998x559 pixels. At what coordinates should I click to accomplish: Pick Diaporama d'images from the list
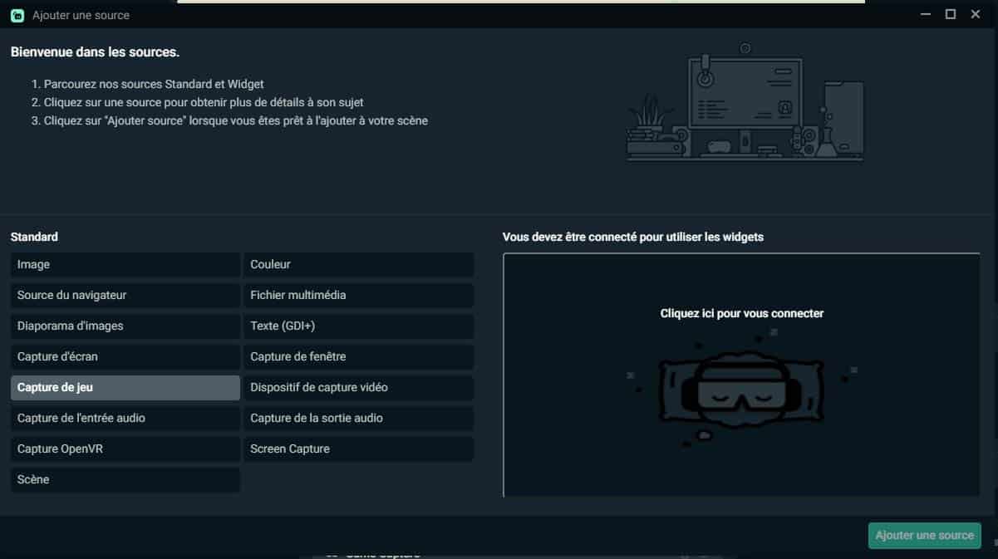125,326
